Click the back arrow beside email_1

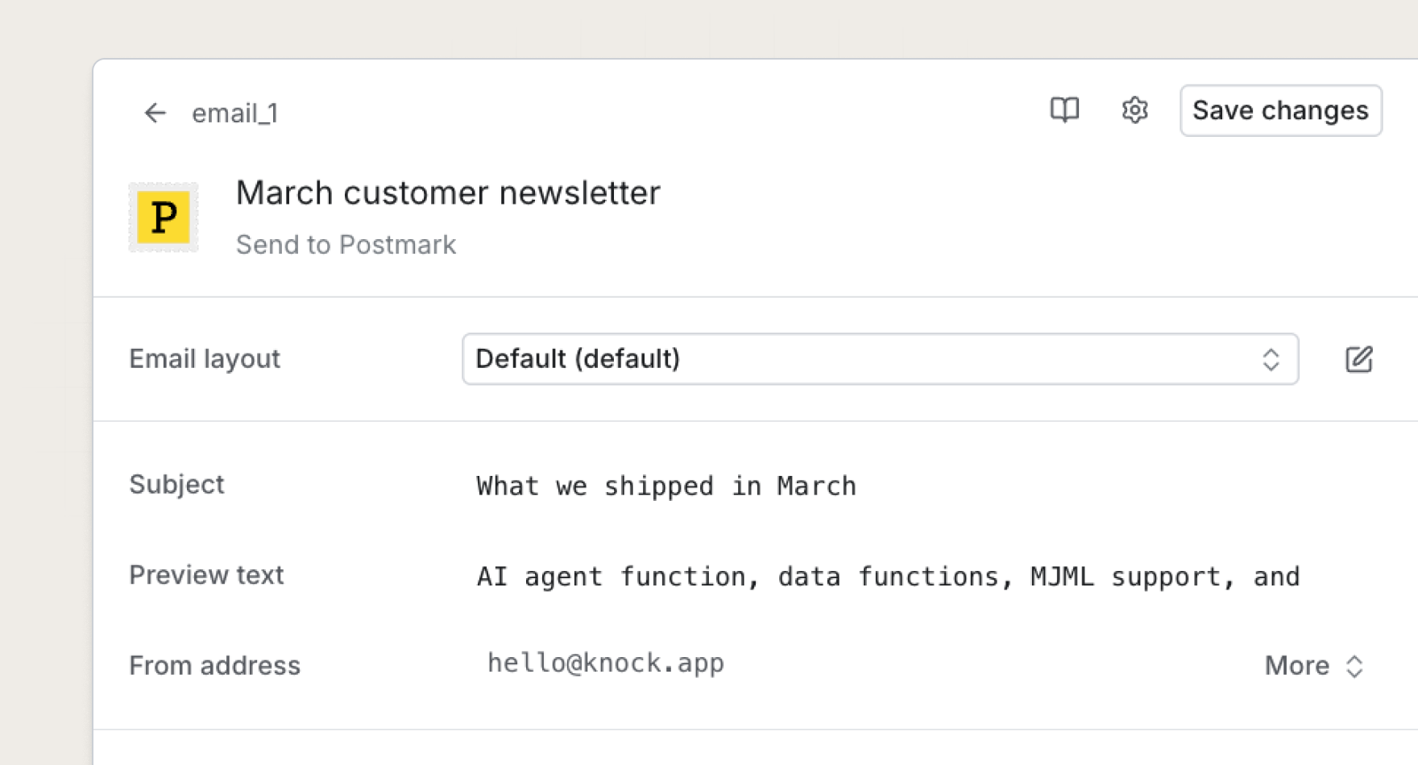pos(155,113)
